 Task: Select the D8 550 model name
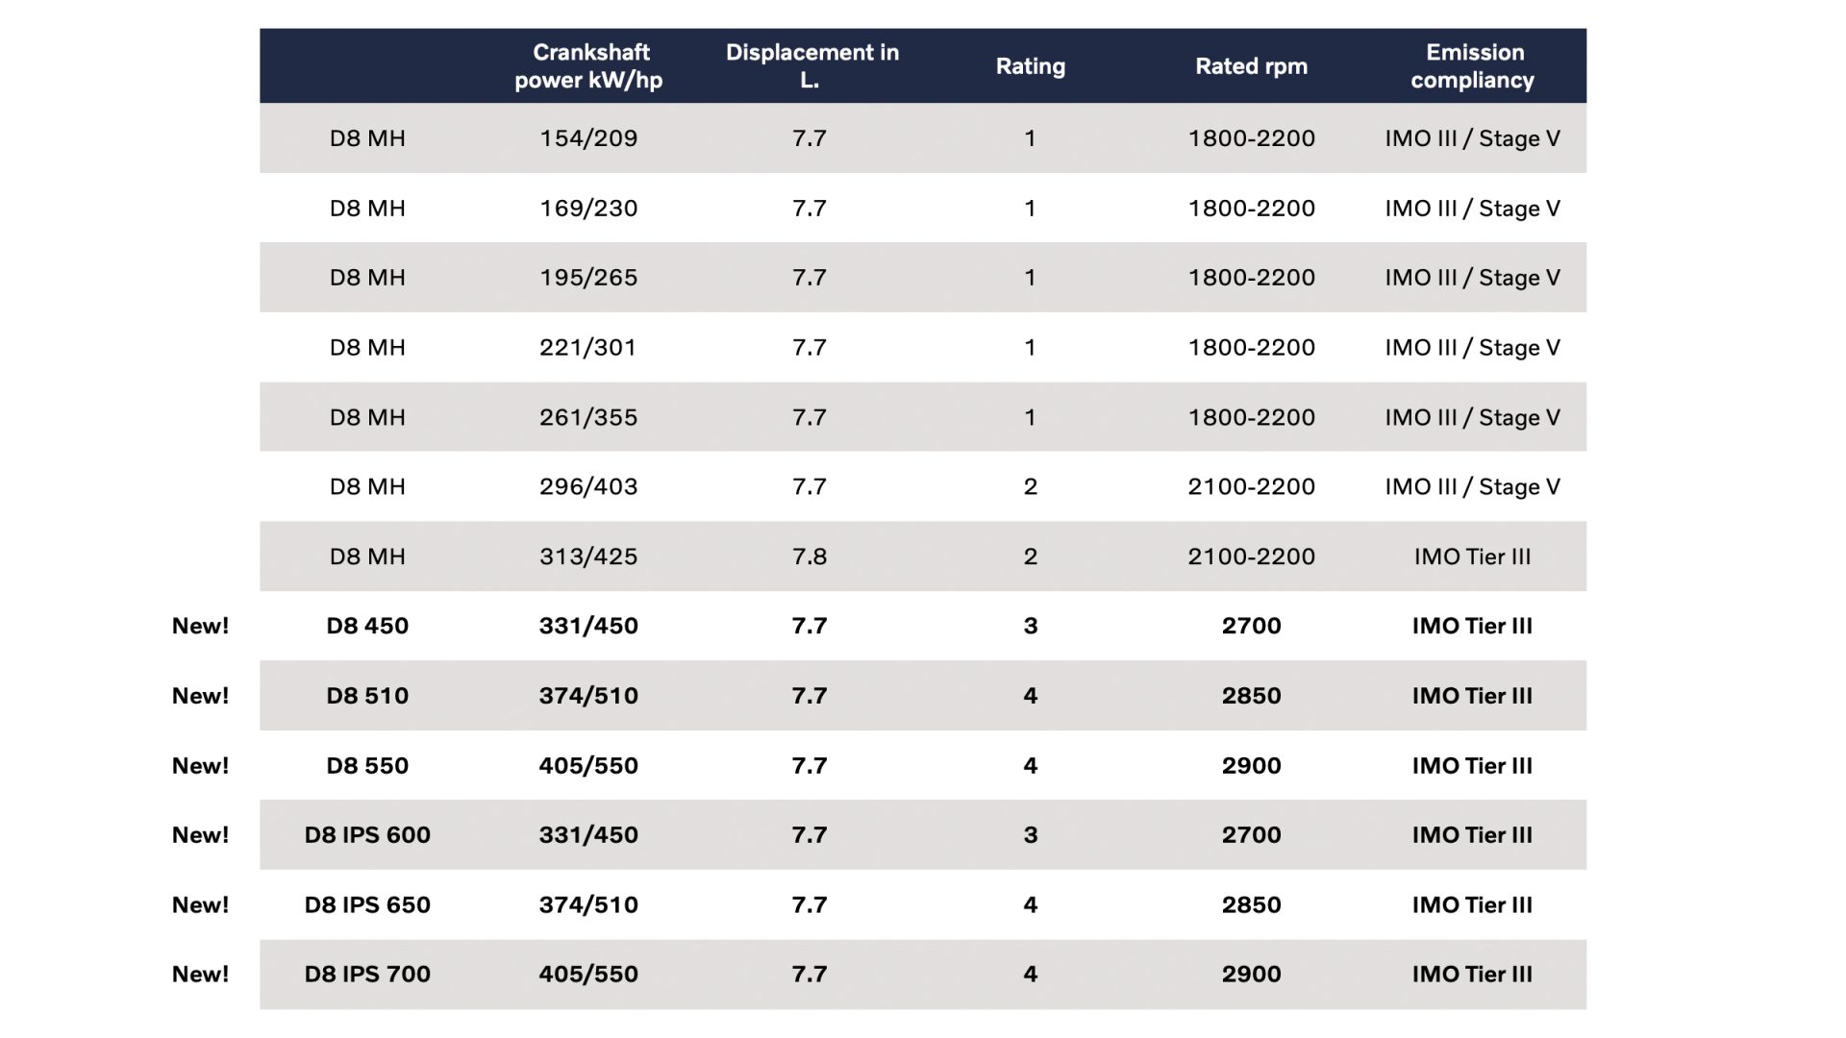pyautogui.click(x=367, y=766)
